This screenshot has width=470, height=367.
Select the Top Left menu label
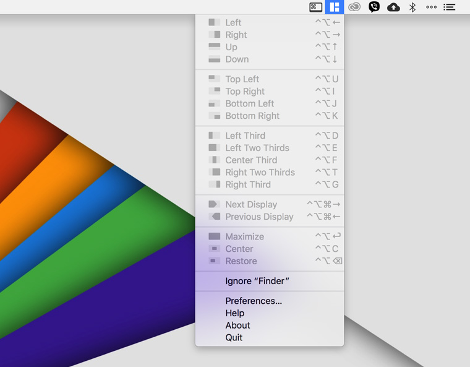[242, 79]
